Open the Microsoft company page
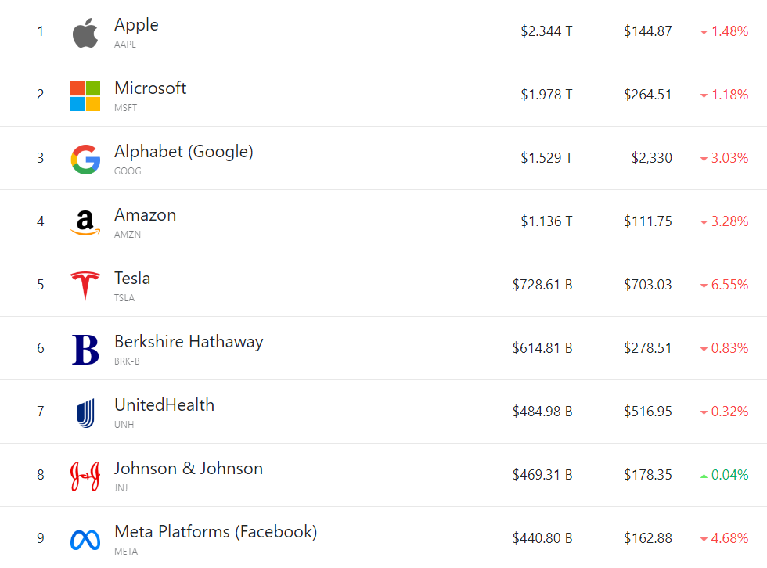Viewport: 767px width, 568px height. click(150, 88)
